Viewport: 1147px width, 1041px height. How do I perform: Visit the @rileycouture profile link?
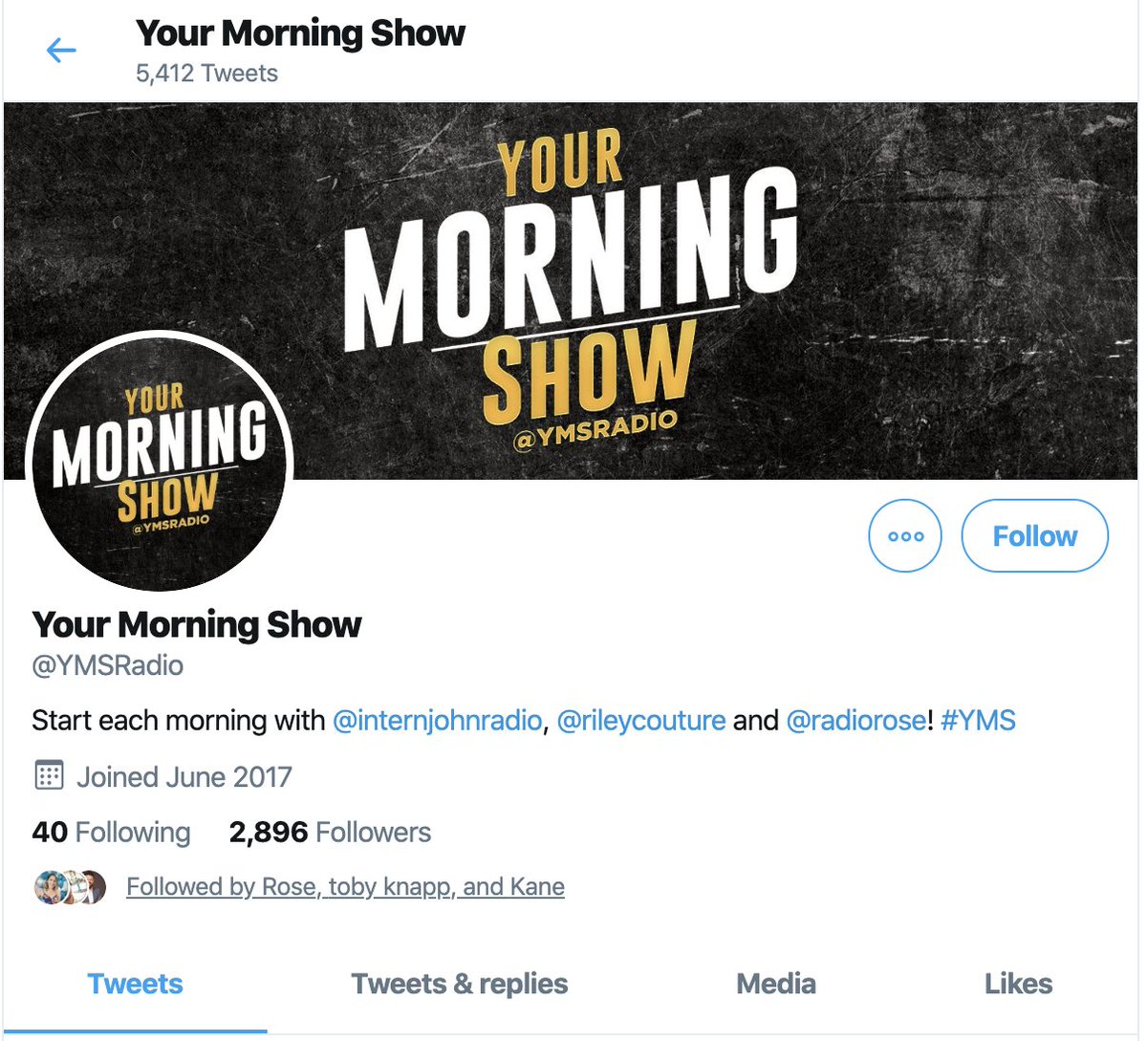(641, 720)
